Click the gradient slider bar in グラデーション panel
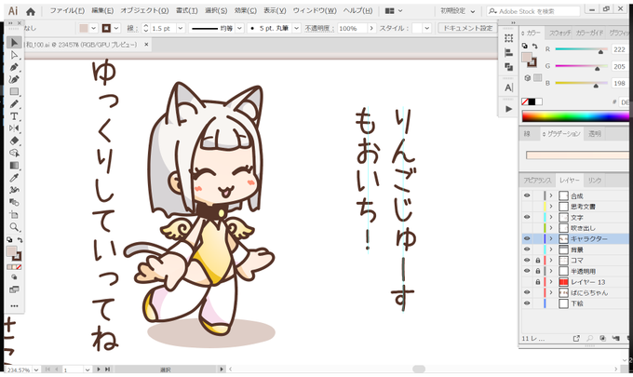Image resolution: width=633 pixels, height=377 pixels. [x=577, y=155]
